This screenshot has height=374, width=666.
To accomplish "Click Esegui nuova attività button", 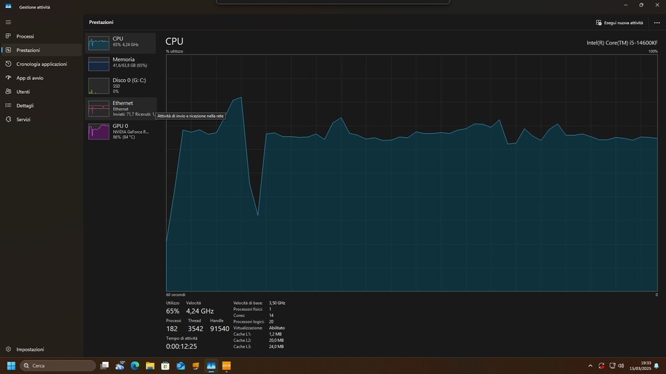I will click(x=619, y=23).
